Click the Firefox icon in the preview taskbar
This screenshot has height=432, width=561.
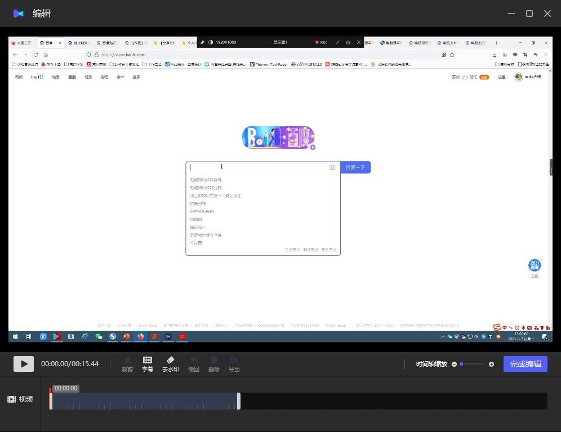[x=140, y=336]
